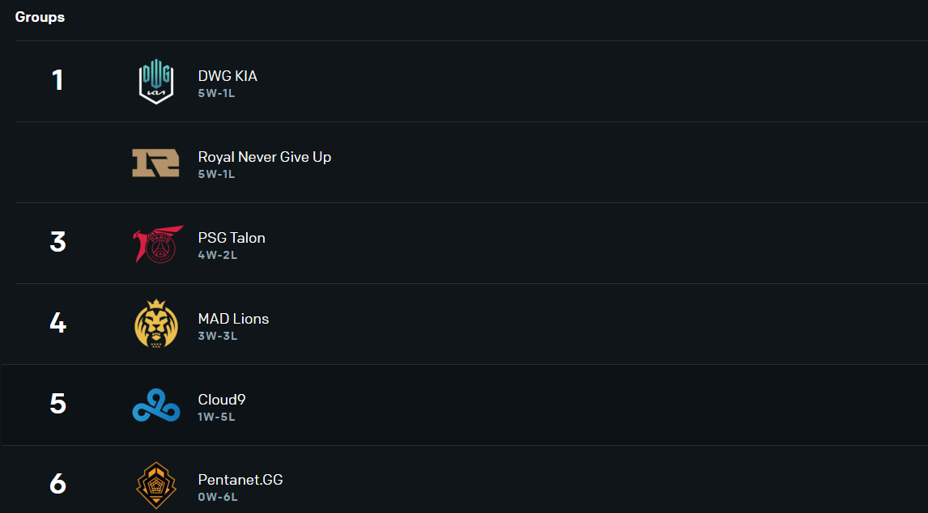Open the PSG Talon logo icon
This screenshot has height=513, width=928.
click(x=158, y=244)
